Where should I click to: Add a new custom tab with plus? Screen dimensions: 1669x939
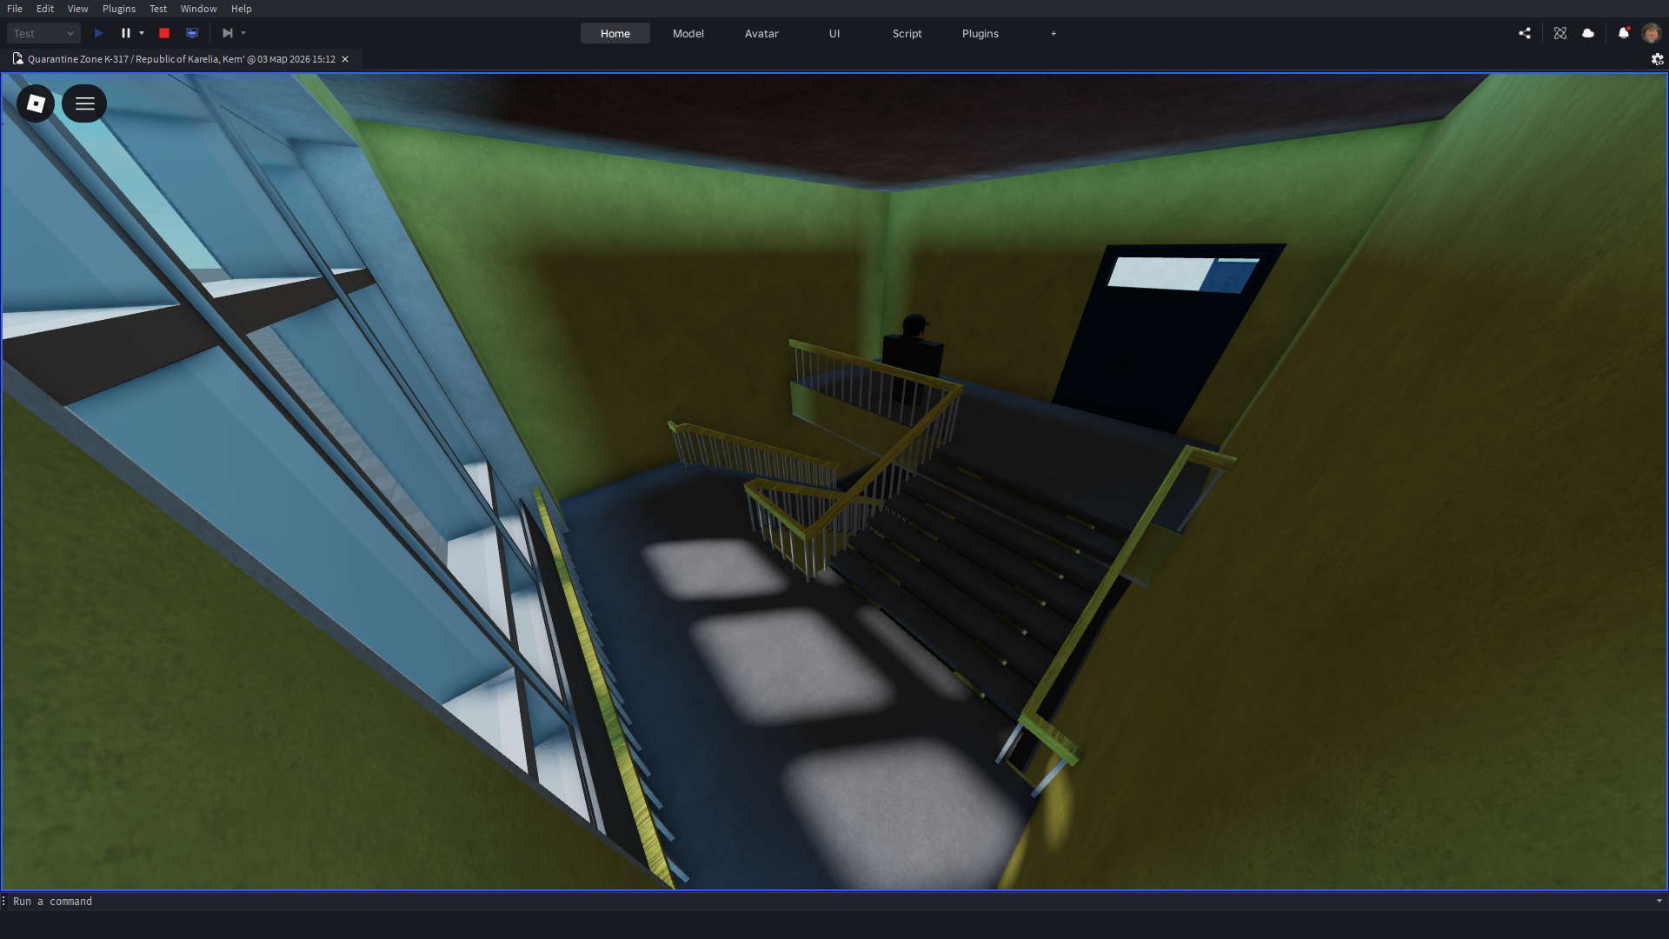(x=1054, y=33)
